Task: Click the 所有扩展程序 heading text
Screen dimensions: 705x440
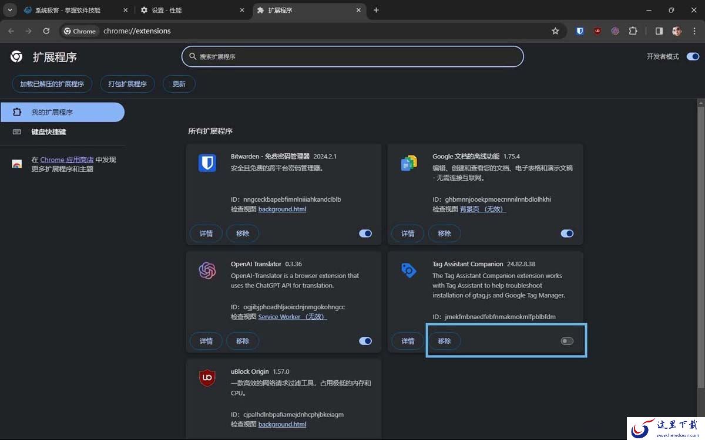Action: (210, 131)
